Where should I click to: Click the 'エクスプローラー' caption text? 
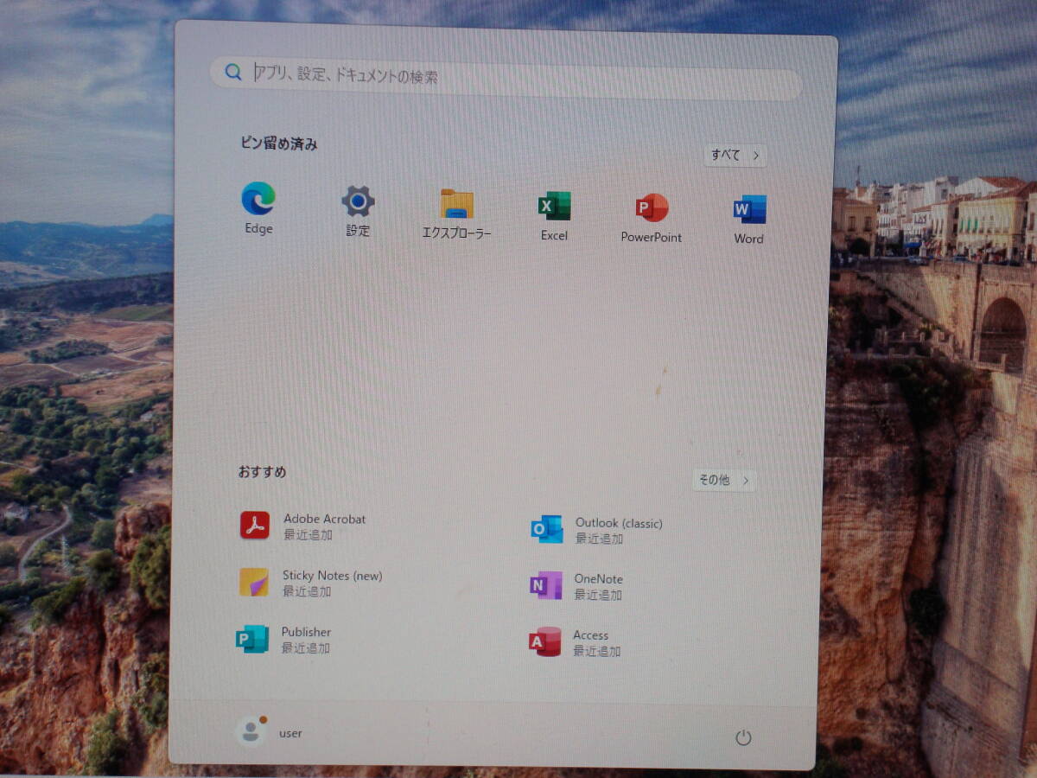456,233
